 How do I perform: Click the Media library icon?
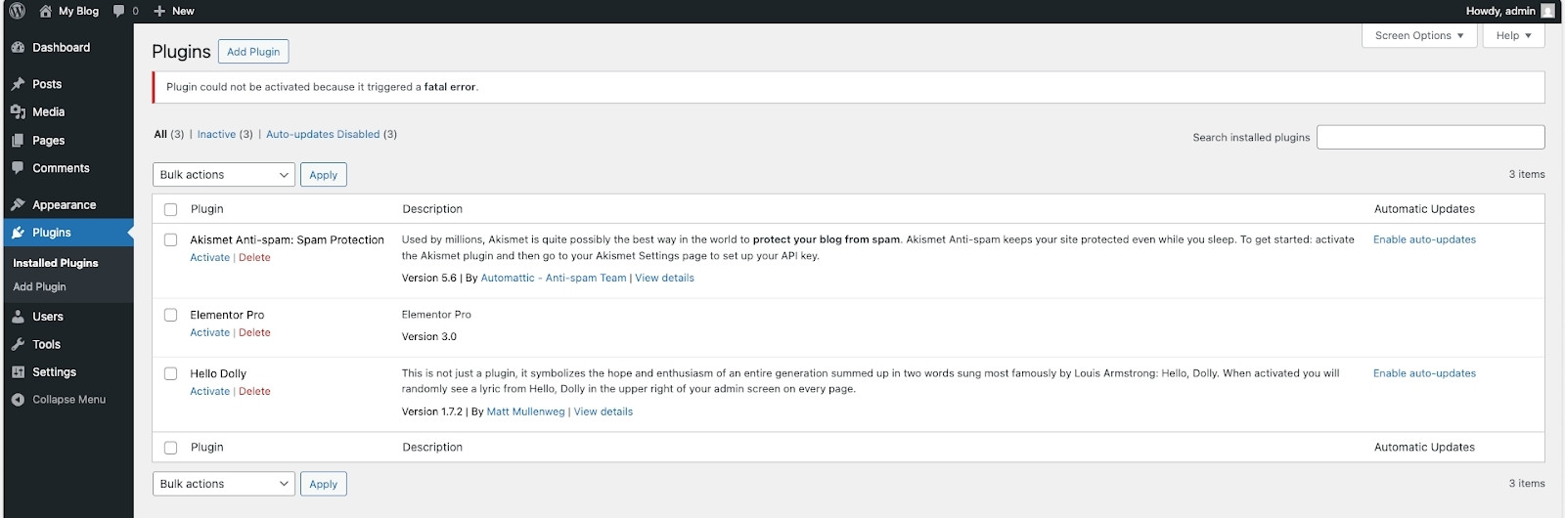tap(18, 111)
